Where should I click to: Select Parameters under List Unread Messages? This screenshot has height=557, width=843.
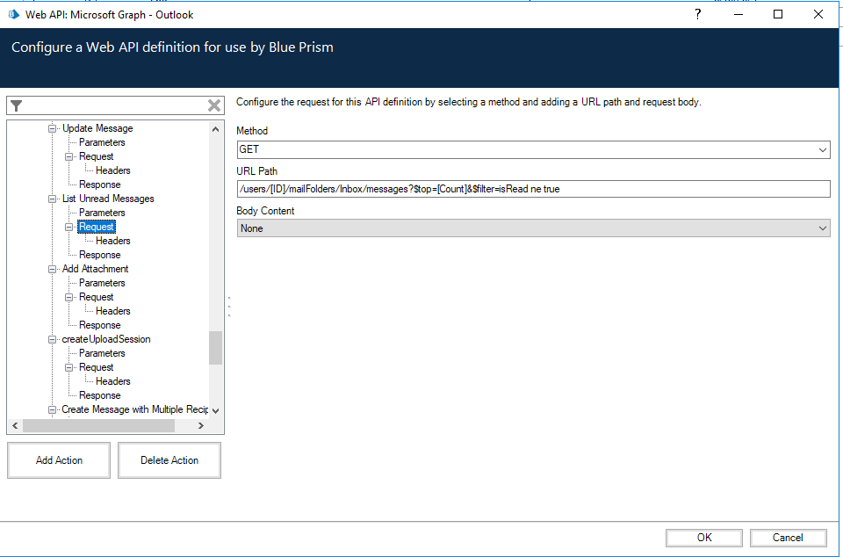click(x=102, y=213)
